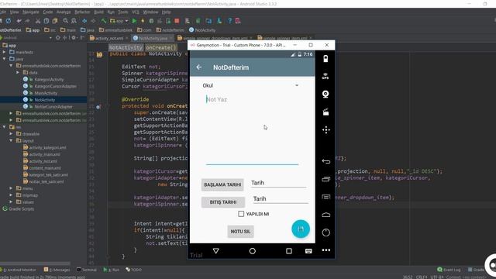Viewport: 496px width, 279px height.
Task: Open Genymotion remote control arrows icon
Action: (x=325, y=129)
